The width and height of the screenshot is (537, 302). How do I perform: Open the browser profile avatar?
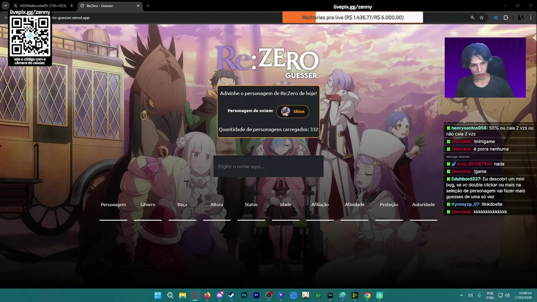tap(521, 18)
